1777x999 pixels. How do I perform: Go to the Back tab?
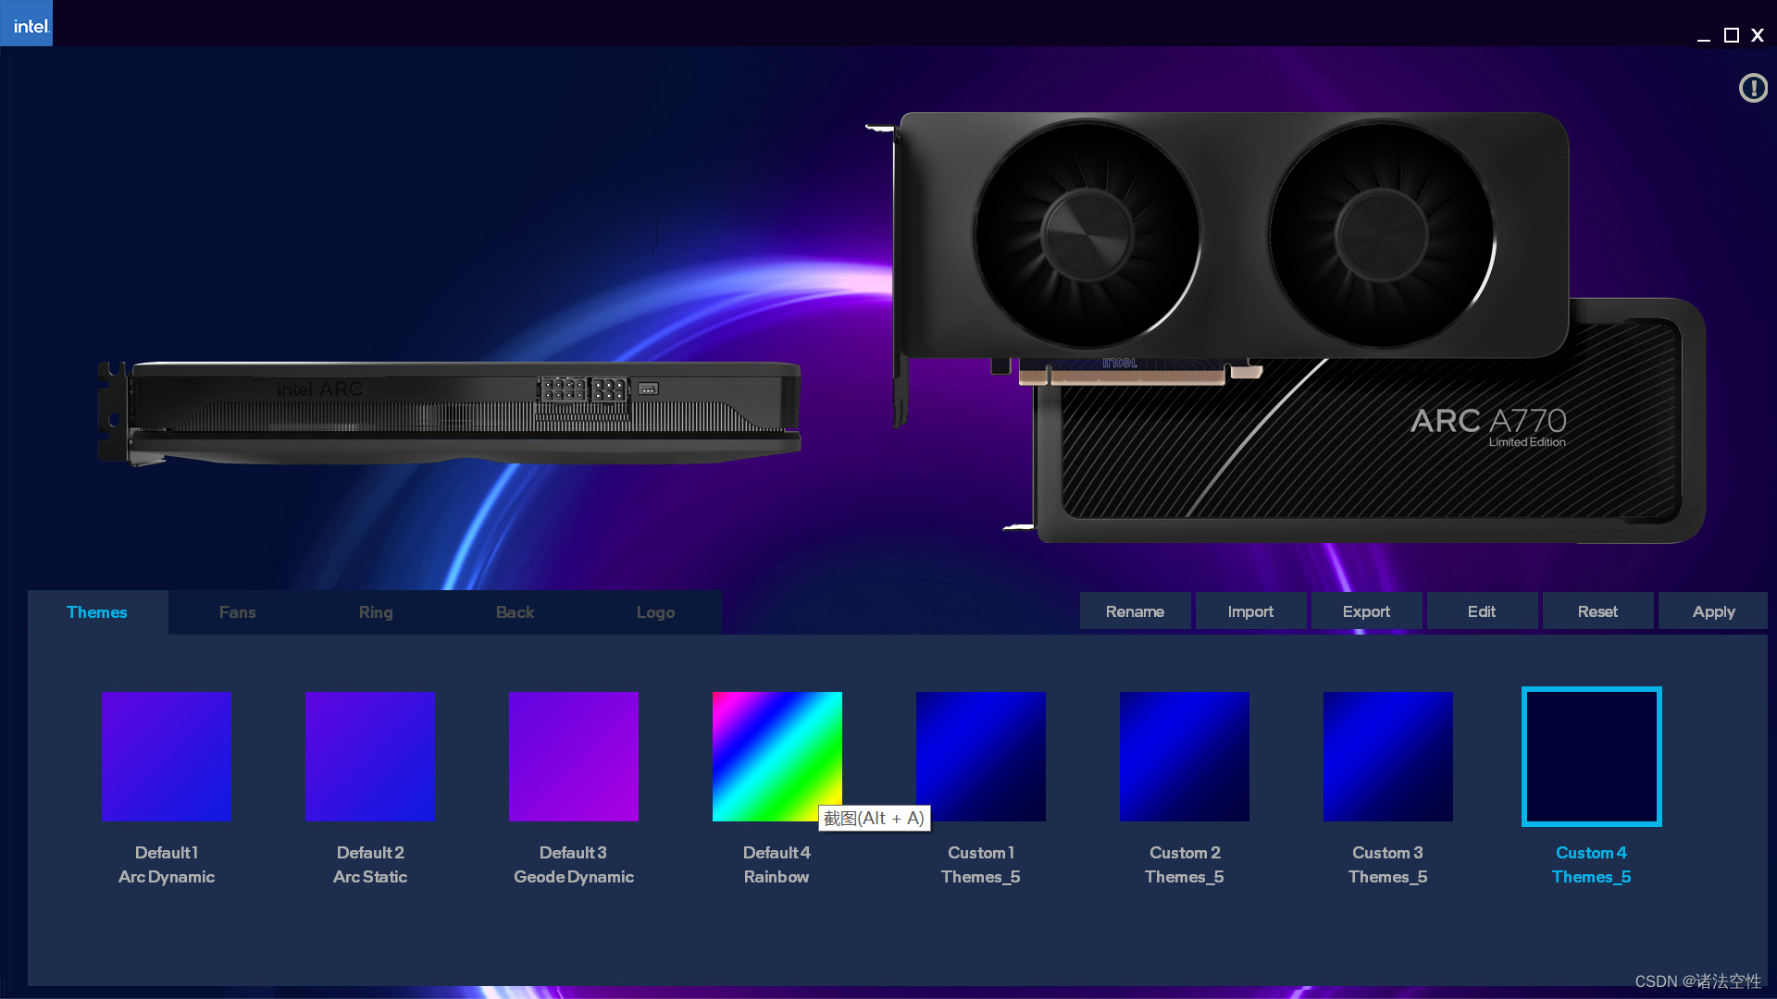[x=515, y=612]
